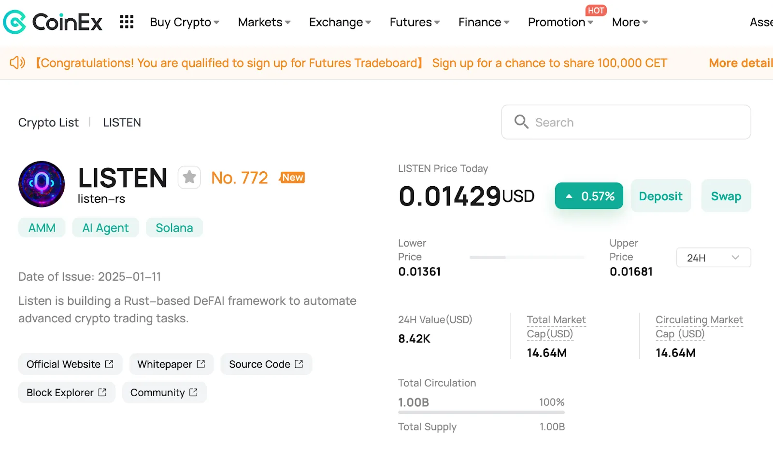Expand the More dropdown menu

(x=630, y=22)
